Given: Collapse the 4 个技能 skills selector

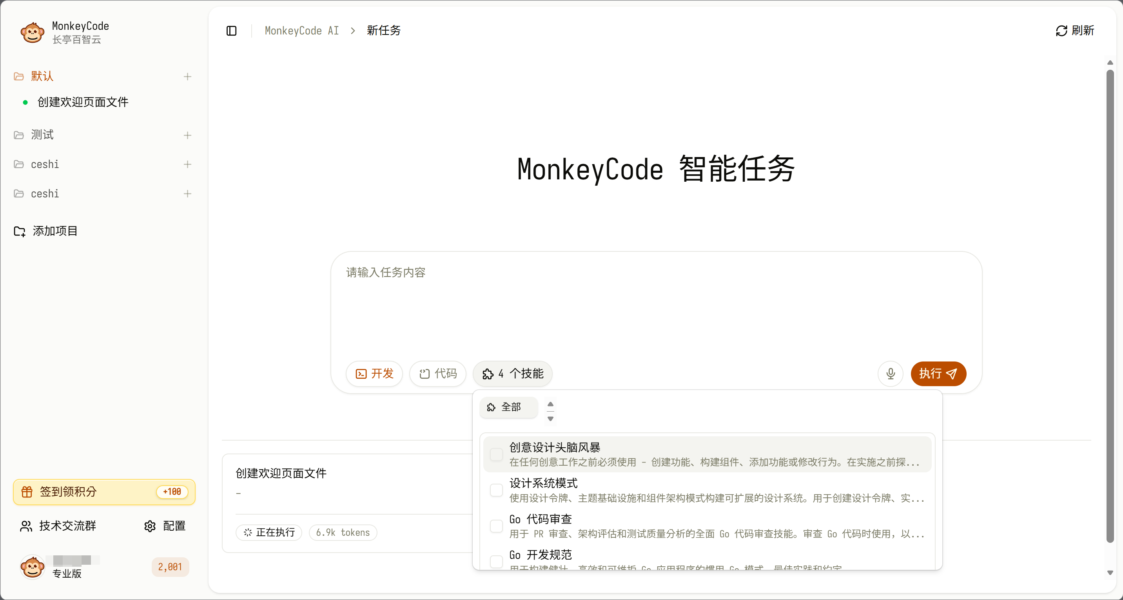Looking at the screenshot, I should pos(512,373).
